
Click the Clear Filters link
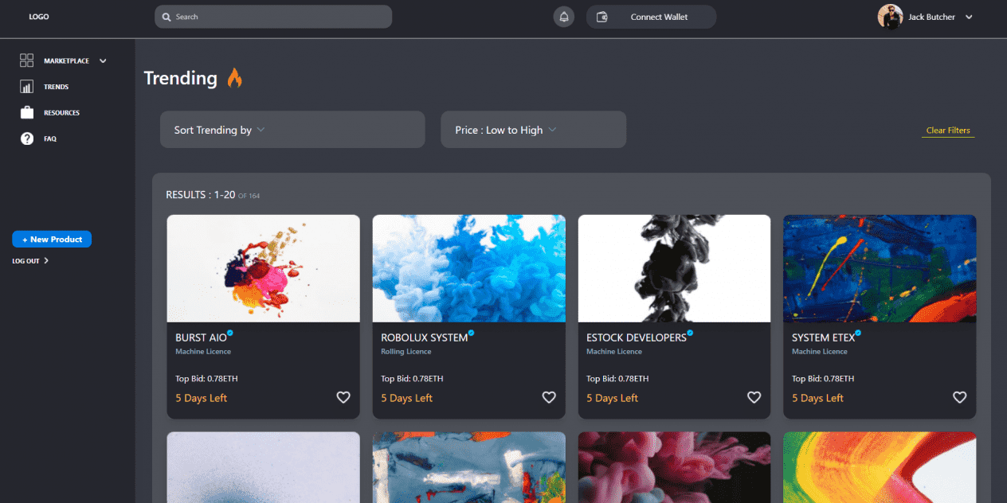coord(948,131)
